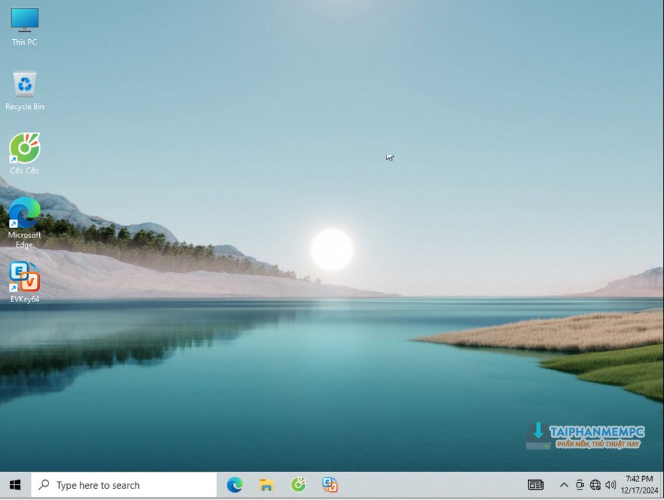
Task: Open the clock and date flyout
Action: [639, 485]
